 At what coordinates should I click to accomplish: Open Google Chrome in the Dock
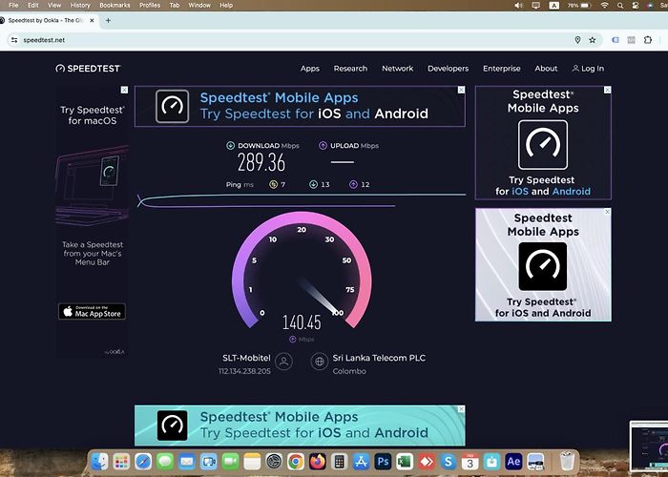tap(295, 462)
